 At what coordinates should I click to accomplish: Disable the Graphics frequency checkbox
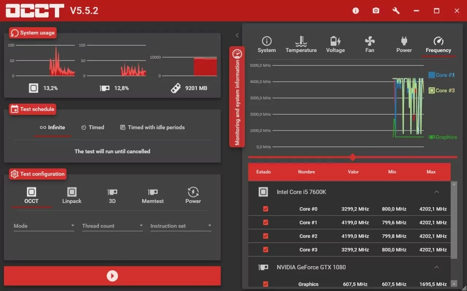[266, 284]
